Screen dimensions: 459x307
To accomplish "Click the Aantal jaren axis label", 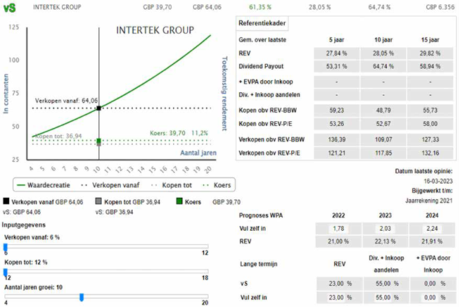I will point(198,152).
